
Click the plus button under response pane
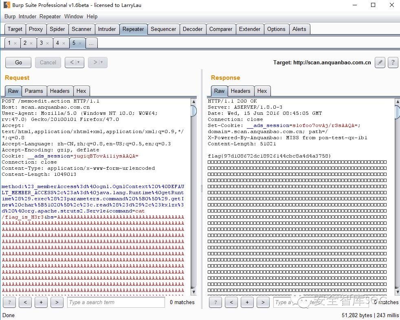[247, 302]
